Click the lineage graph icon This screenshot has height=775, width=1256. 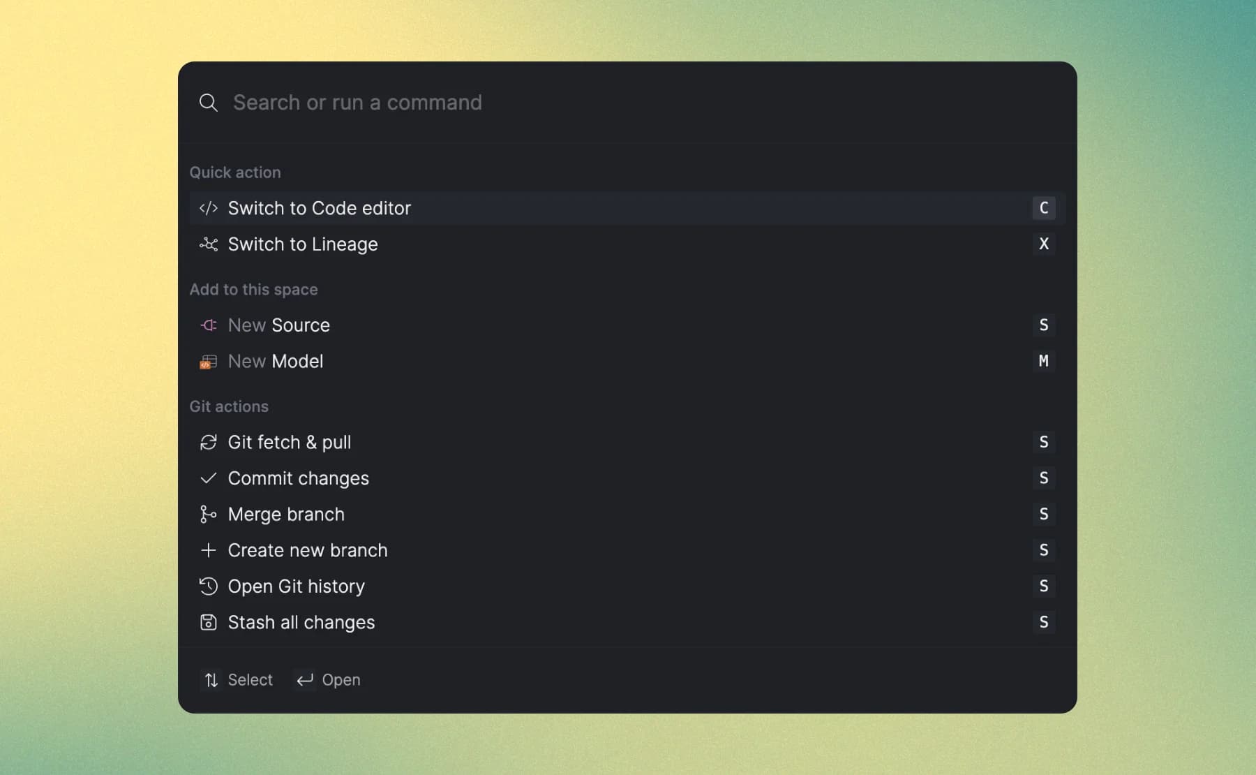pos(208,244)
